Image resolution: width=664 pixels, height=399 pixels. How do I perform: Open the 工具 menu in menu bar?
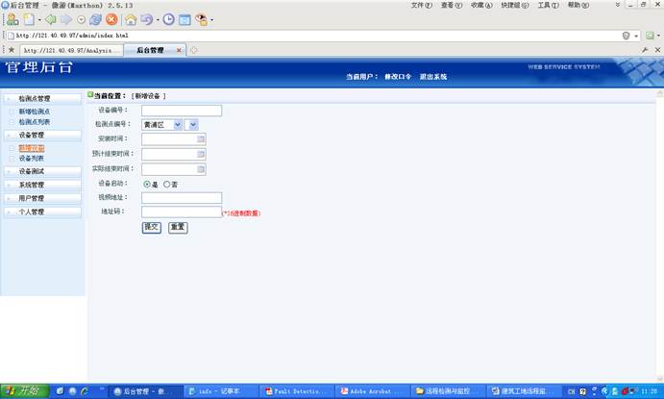click(x=548, y=5)
